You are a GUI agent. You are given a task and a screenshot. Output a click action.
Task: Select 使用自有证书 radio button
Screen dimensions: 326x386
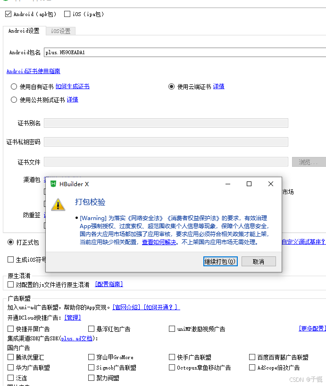tap(14, 87)
